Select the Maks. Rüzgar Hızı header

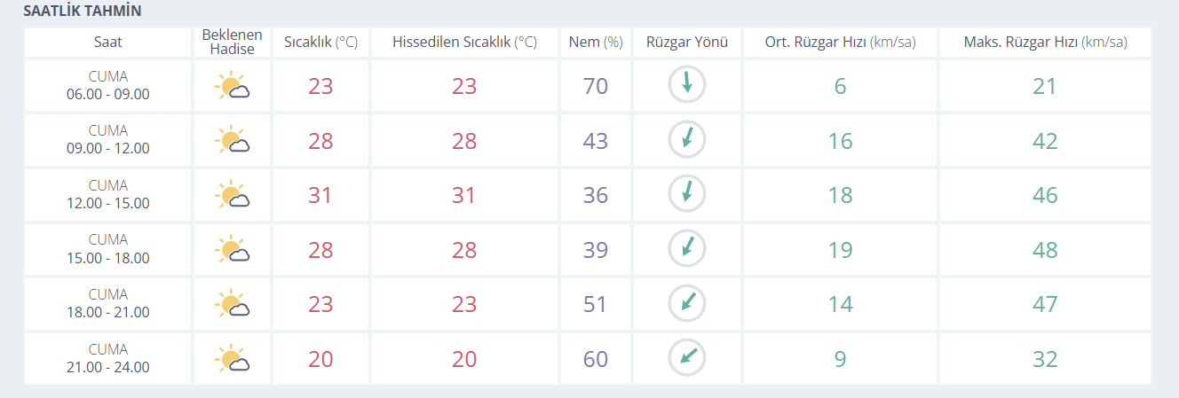[x=1045, y=42]
